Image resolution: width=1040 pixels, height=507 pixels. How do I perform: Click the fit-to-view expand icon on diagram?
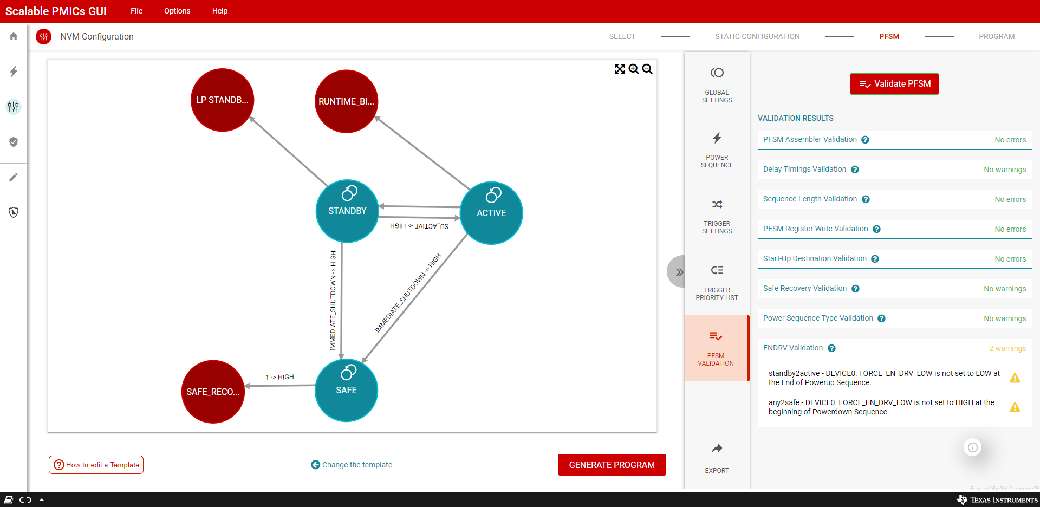[620, 69]
